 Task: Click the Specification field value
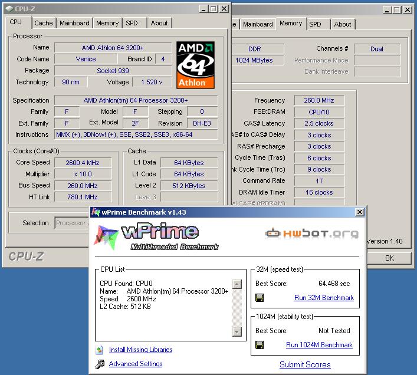136,100
